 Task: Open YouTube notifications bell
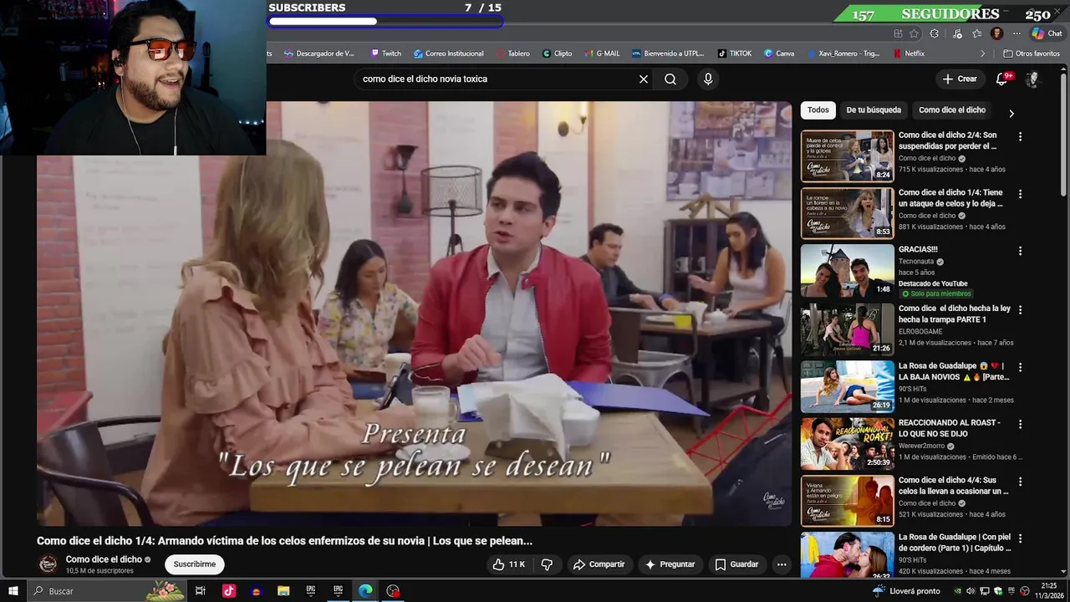click(x=1002, y=79)
